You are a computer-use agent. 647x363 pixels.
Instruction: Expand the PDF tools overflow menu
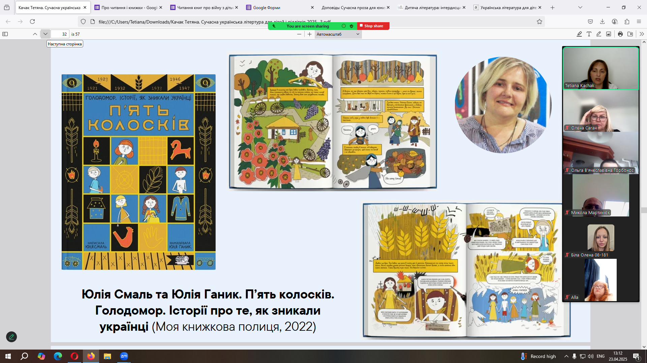pos(642,34)
